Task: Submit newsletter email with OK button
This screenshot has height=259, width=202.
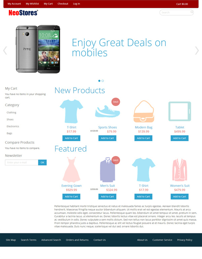Action: [42, 162]
